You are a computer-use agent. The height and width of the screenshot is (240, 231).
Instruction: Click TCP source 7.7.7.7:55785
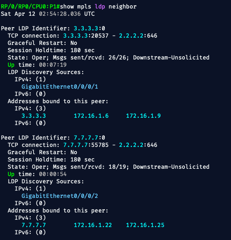[86, 145]
